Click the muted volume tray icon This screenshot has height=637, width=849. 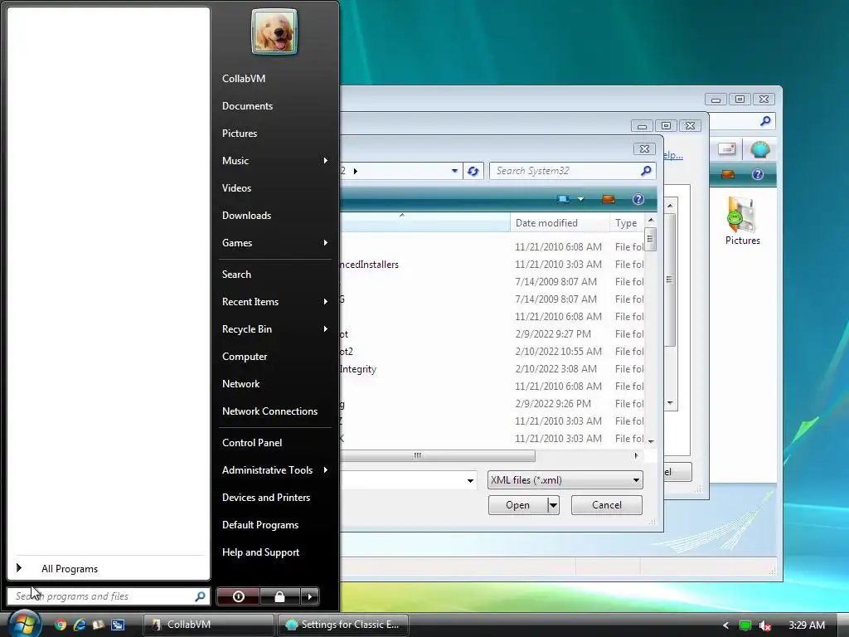764,625
